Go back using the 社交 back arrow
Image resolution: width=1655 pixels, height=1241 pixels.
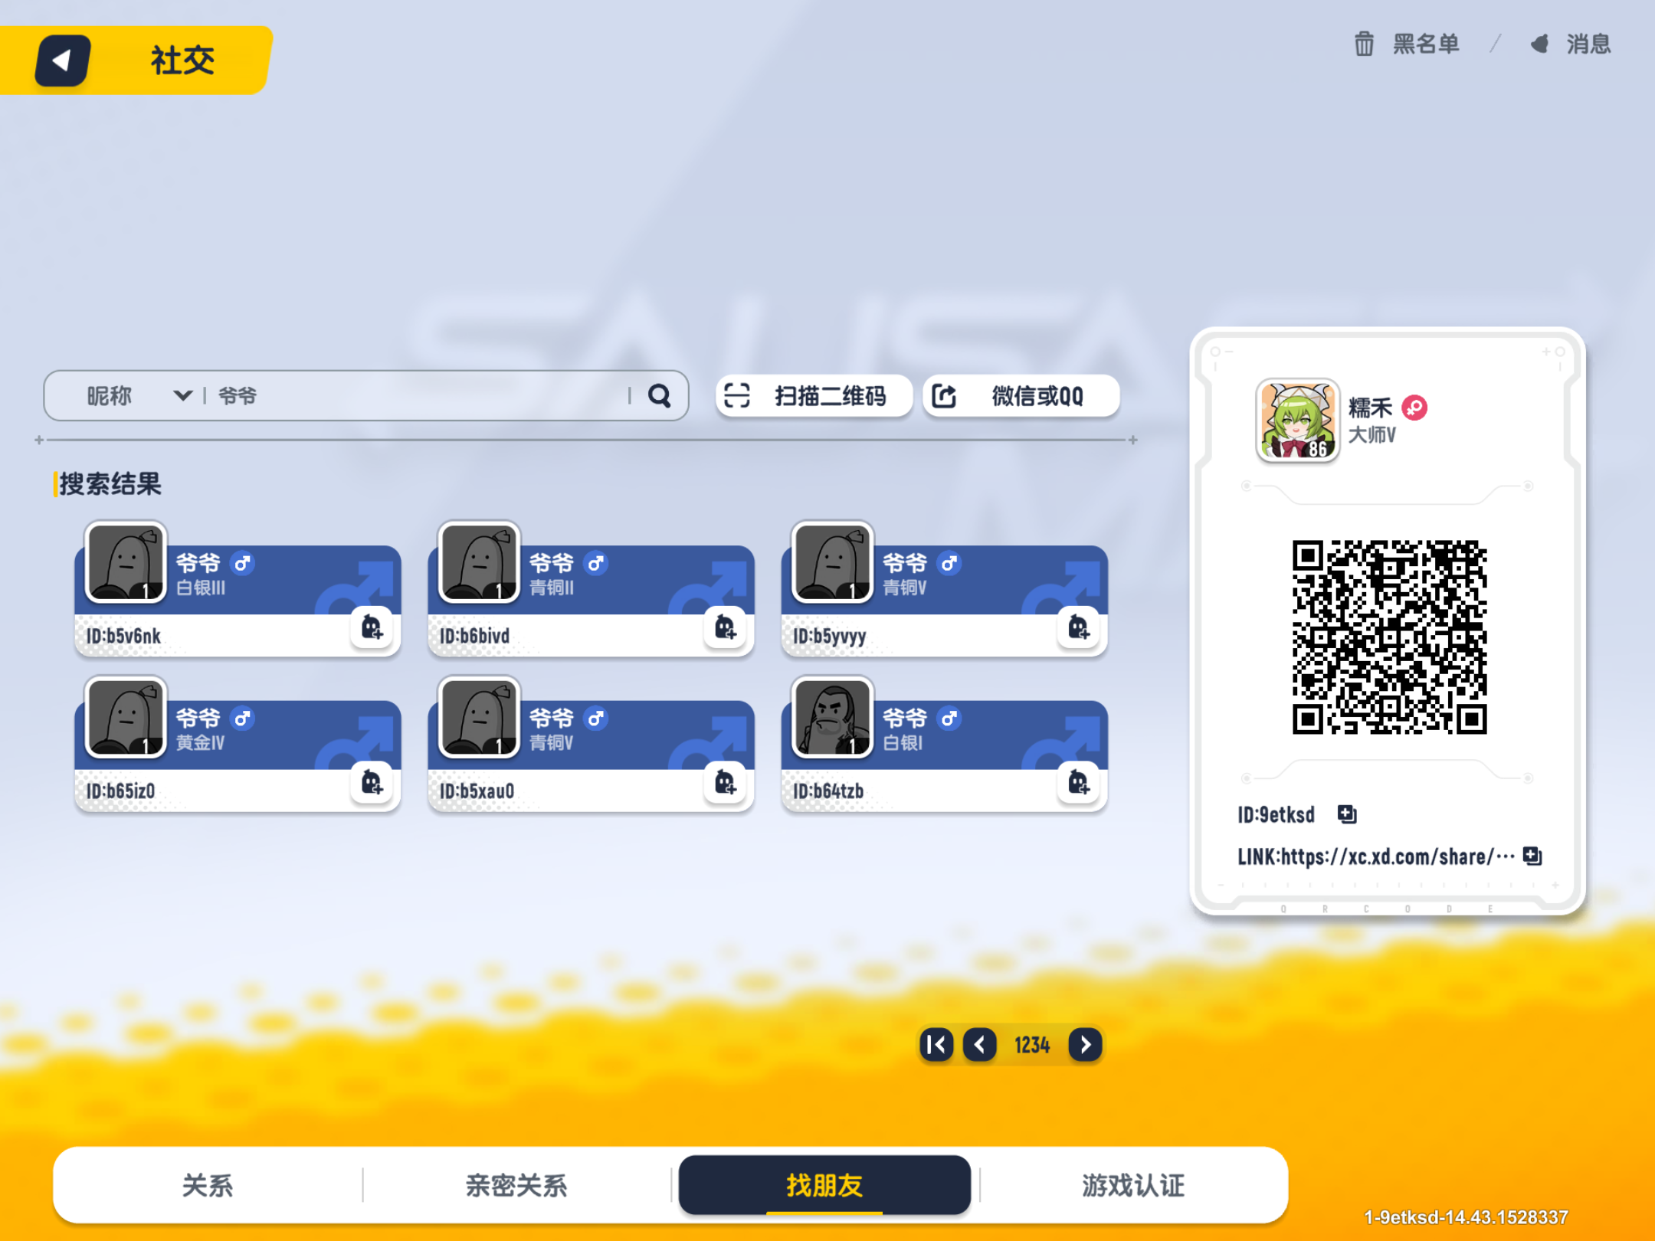63,61
